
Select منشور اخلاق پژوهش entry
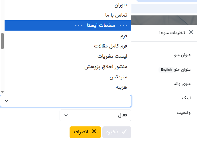coord(106,66)
